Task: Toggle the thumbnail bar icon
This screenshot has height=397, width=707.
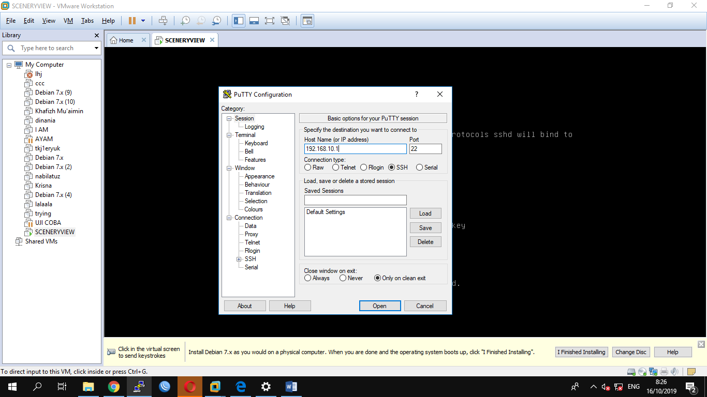Action: pyautogui.click(x=254, y=21)
